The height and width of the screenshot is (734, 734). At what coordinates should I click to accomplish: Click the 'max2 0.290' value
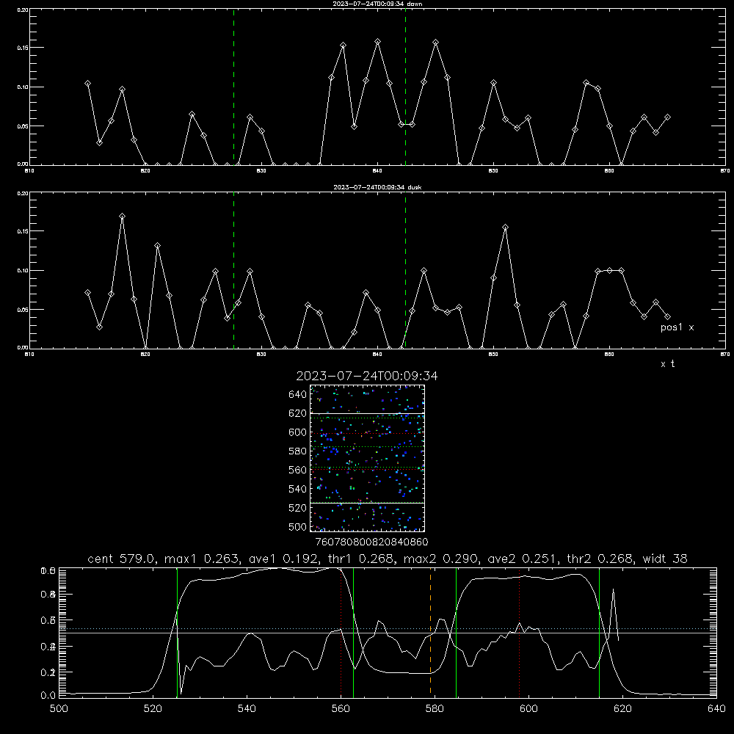click(440, 559)
